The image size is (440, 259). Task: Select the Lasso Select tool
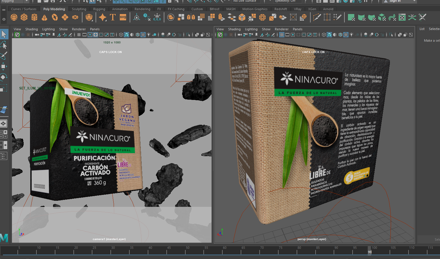coord(4,45)
